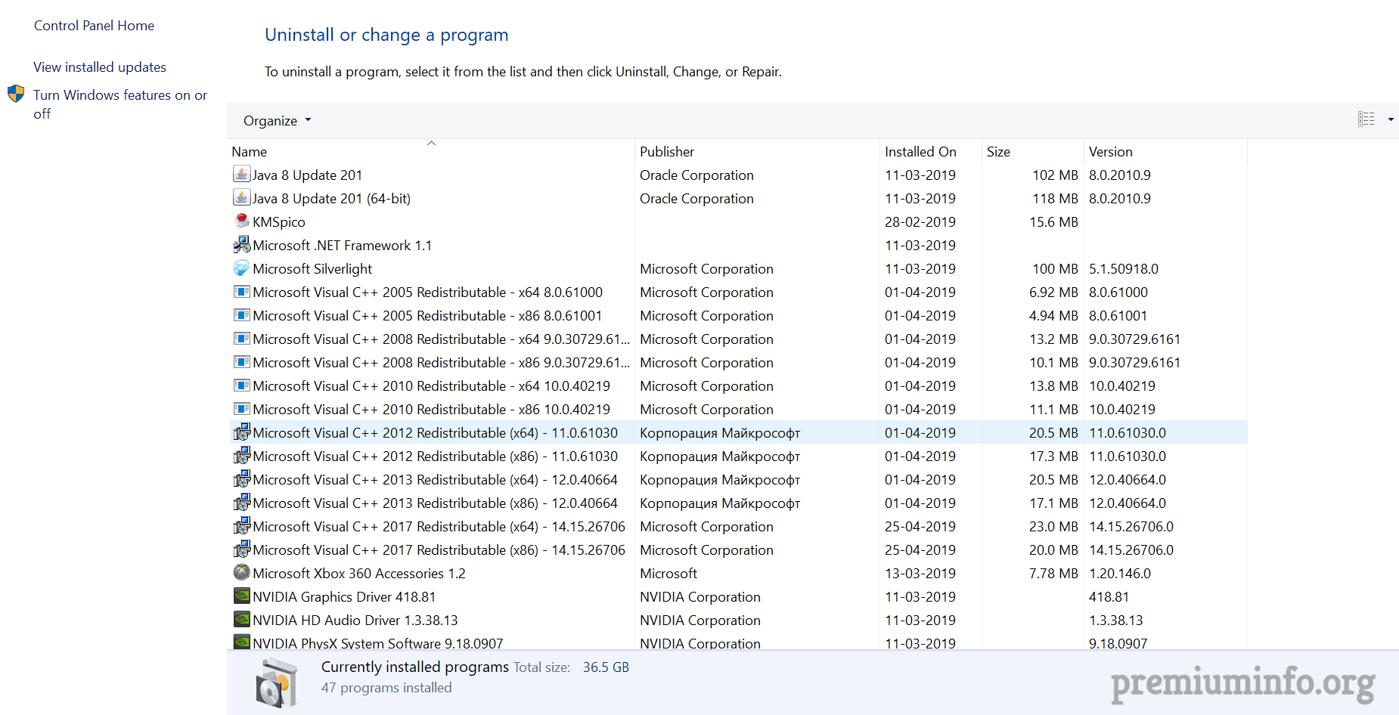The height and width of the screenshot is (715, 1399).
Task: Click icon for Visual C++ 2008 x86 Redistributable
Action: click(x=241, y=361)
